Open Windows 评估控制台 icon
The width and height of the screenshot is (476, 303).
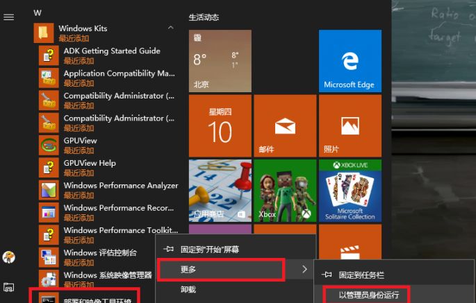[49, 257]
